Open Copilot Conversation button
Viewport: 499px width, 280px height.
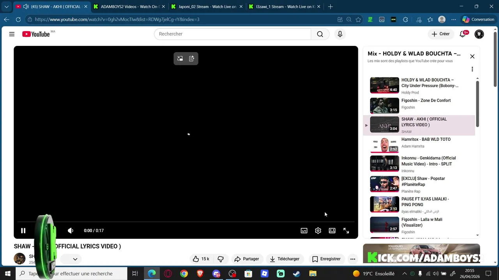coord(478,19)
